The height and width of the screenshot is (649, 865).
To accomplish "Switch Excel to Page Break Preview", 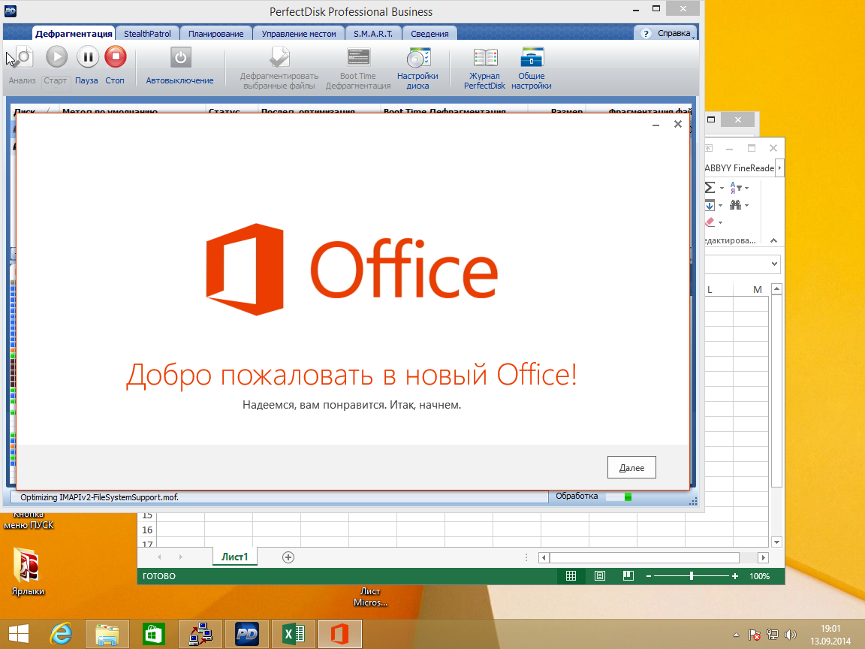I will click(x=628, y=576).
